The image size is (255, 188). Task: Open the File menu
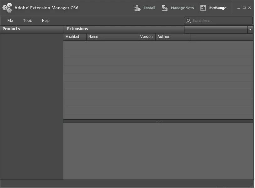(10, 21)
